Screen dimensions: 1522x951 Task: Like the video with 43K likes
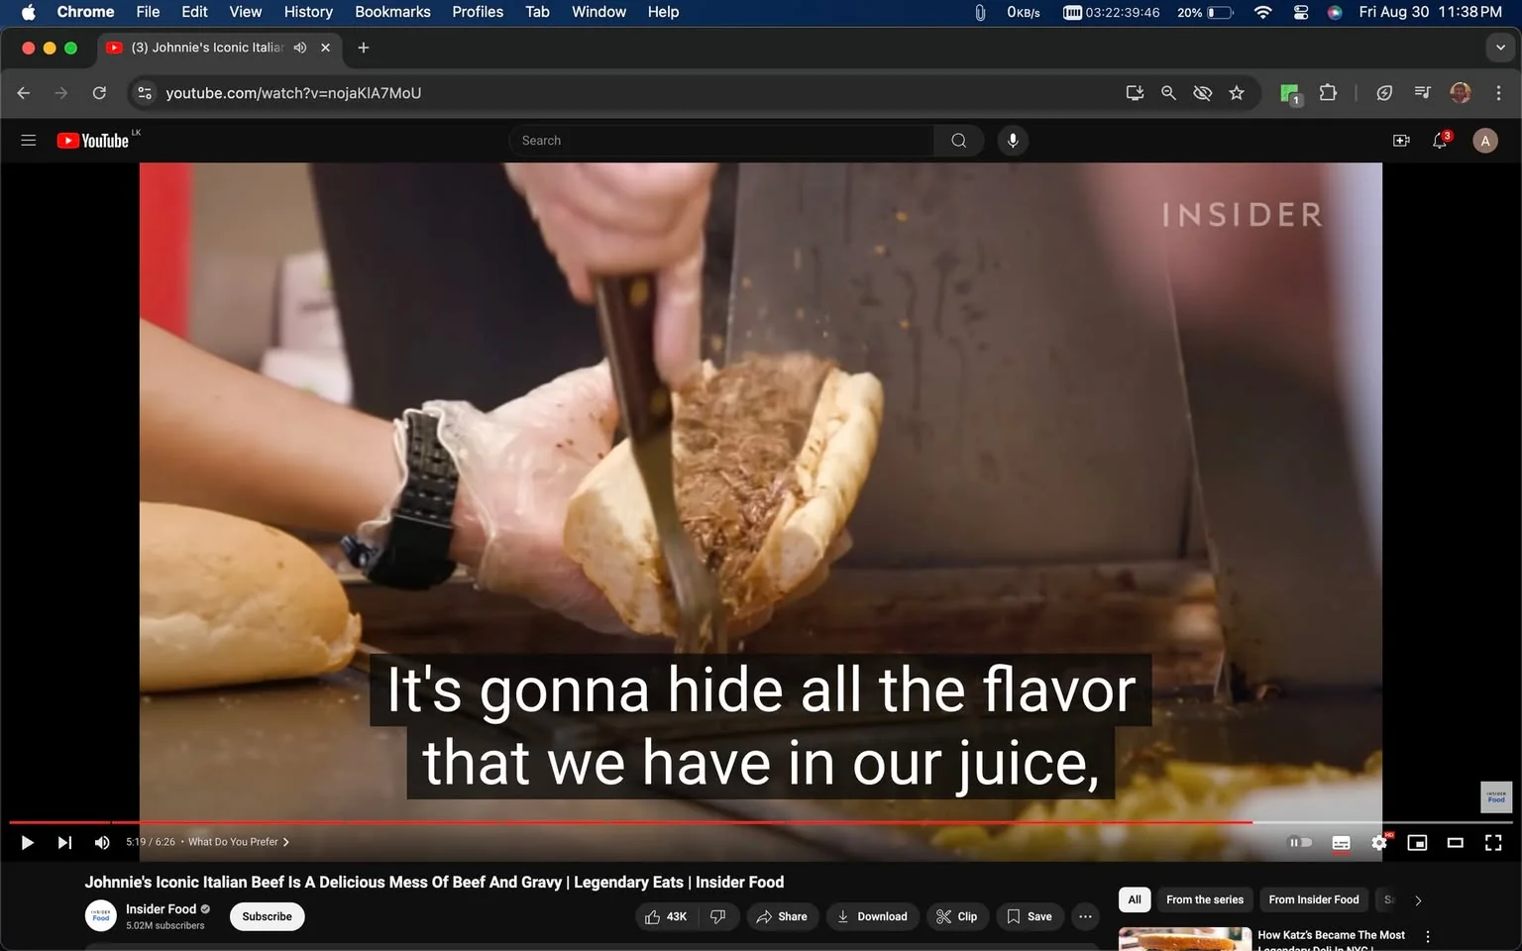point(666,916)
